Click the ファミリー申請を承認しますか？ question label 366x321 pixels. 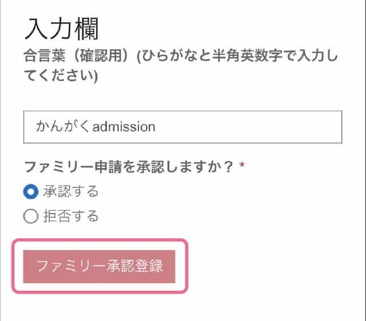(x=129, y=167)
